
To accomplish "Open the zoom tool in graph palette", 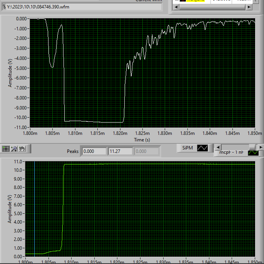I will (x=14, y=149).
